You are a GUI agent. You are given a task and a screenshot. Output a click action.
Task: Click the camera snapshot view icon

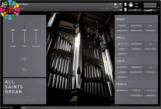(116, 4)
